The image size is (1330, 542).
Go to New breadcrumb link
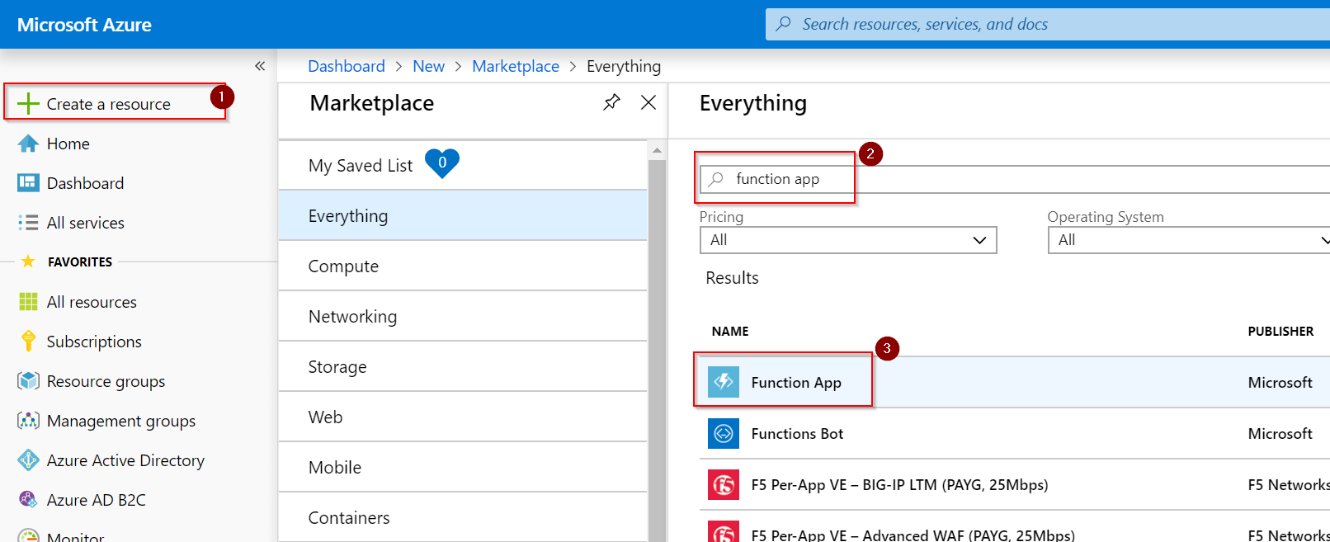point(428,66)
